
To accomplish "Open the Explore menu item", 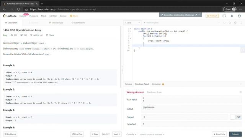I will 23,16.
